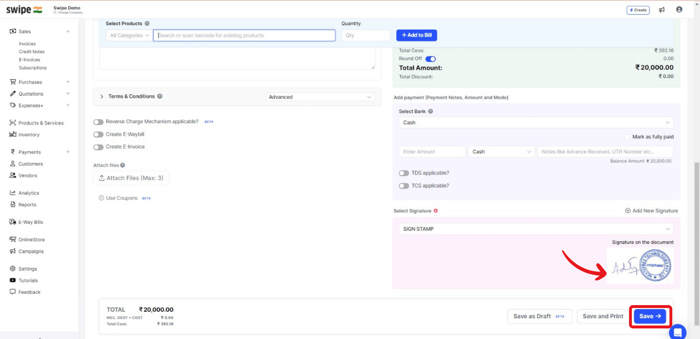Expand the Quotations menu chevron

click(x=68, y=94)
